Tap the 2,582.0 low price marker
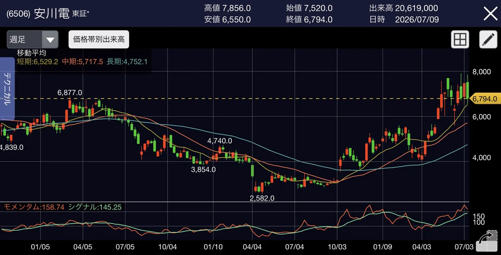 pyautogui.click(x=262, y=198)
